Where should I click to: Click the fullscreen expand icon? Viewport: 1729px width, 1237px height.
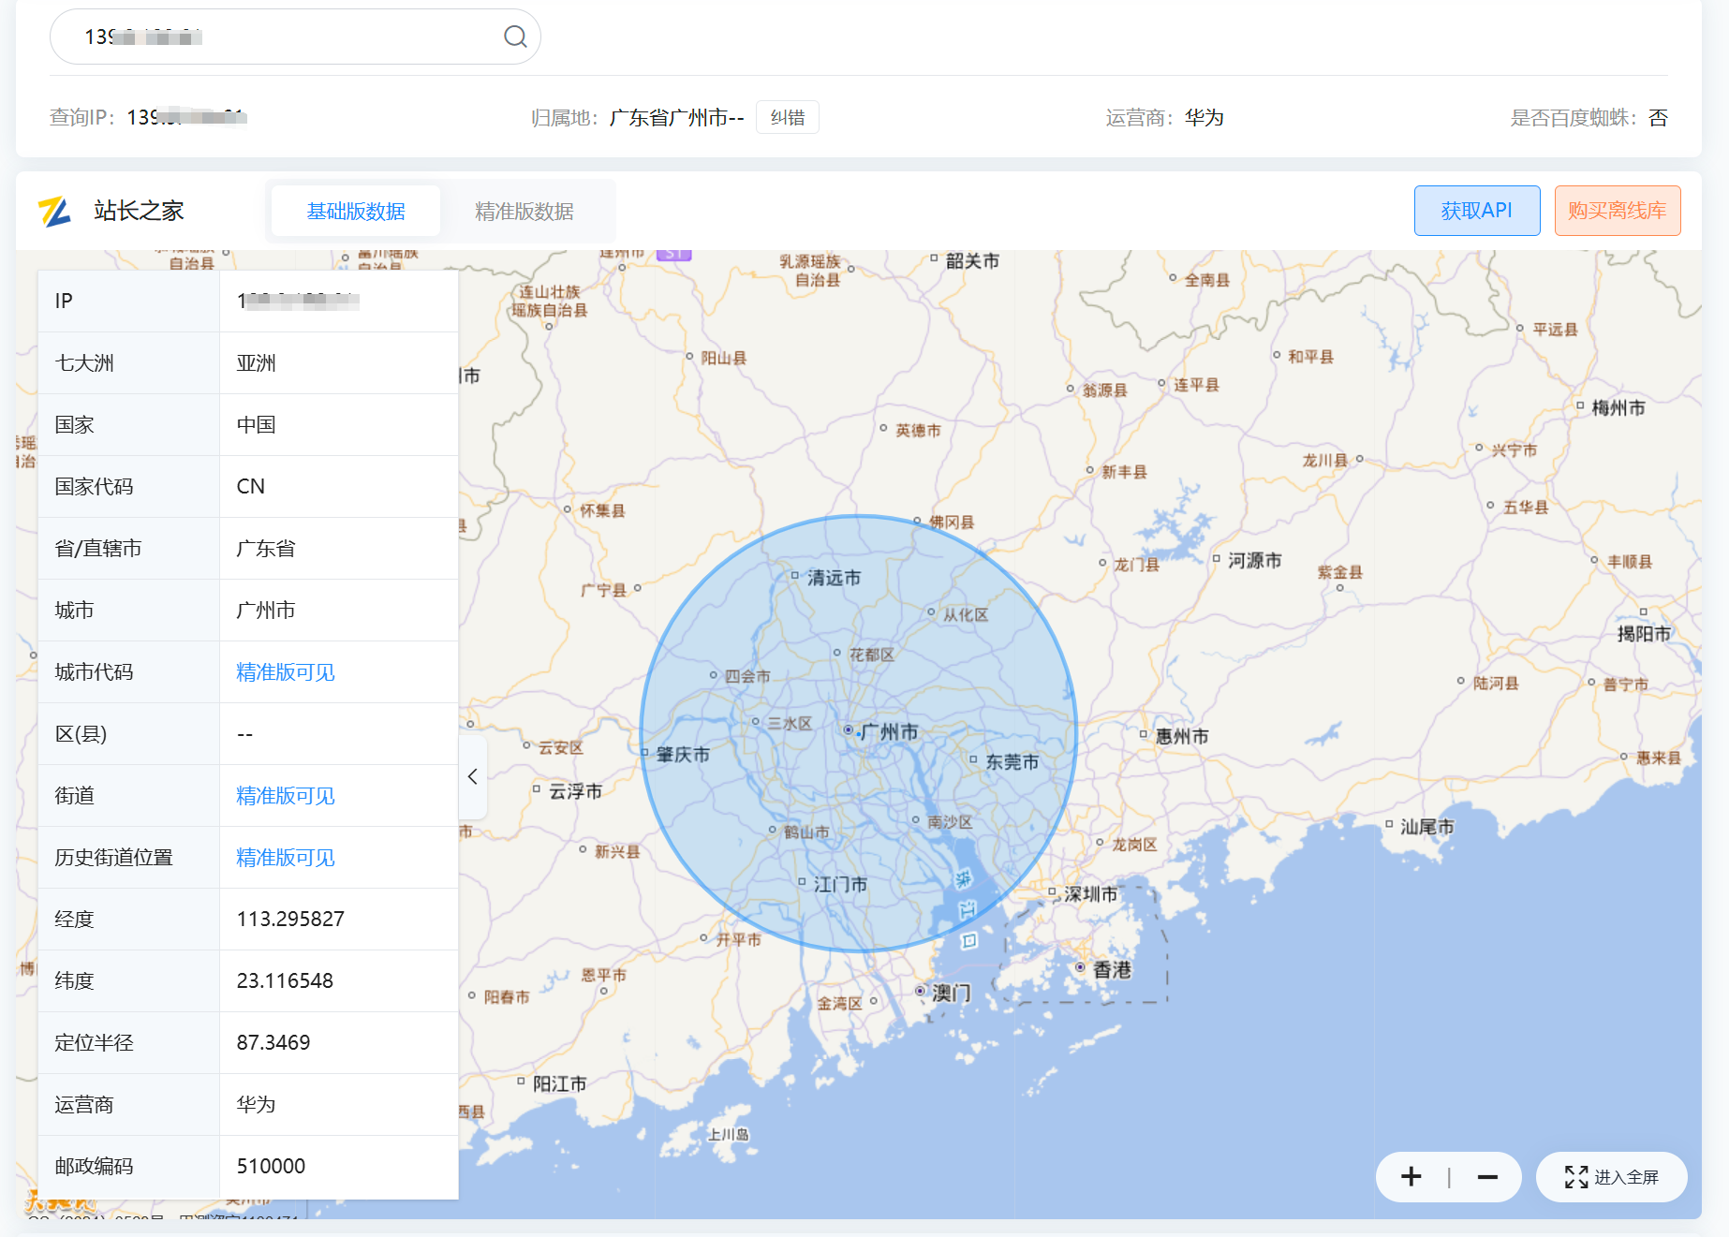point(1575,1177)
